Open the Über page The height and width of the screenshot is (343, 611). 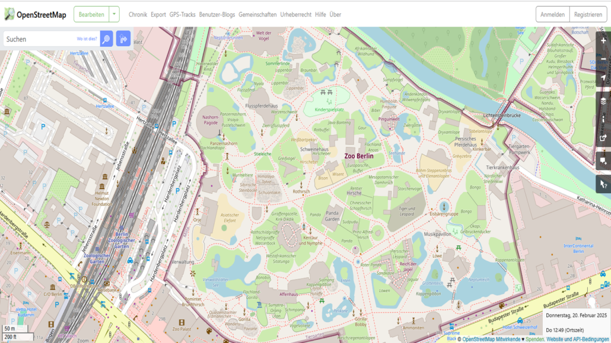[x=335, y=14]
